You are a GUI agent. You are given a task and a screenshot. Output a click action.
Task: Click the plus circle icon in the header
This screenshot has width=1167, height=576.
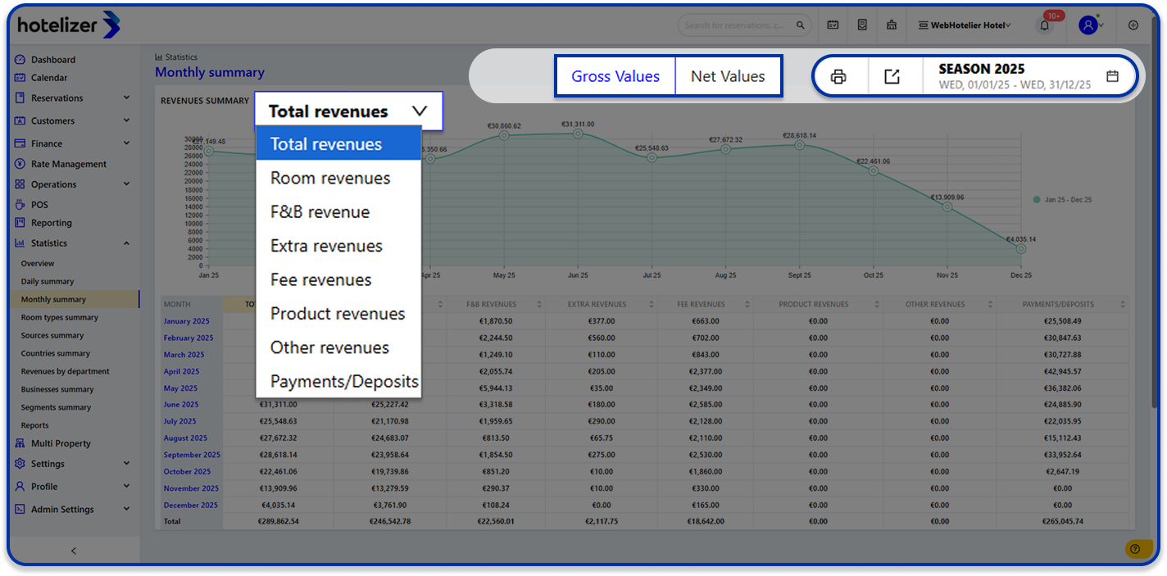pyautogui.click(x=1133, y=25)
